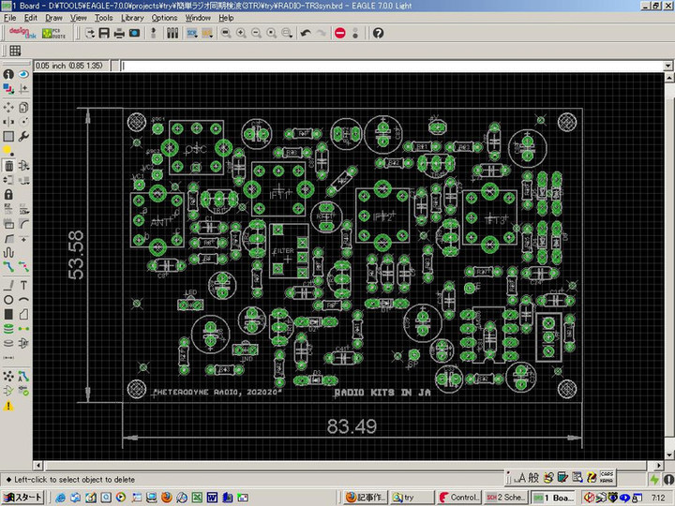Open the Library menu
Screen dimensions: 675x506
[132, 18]
